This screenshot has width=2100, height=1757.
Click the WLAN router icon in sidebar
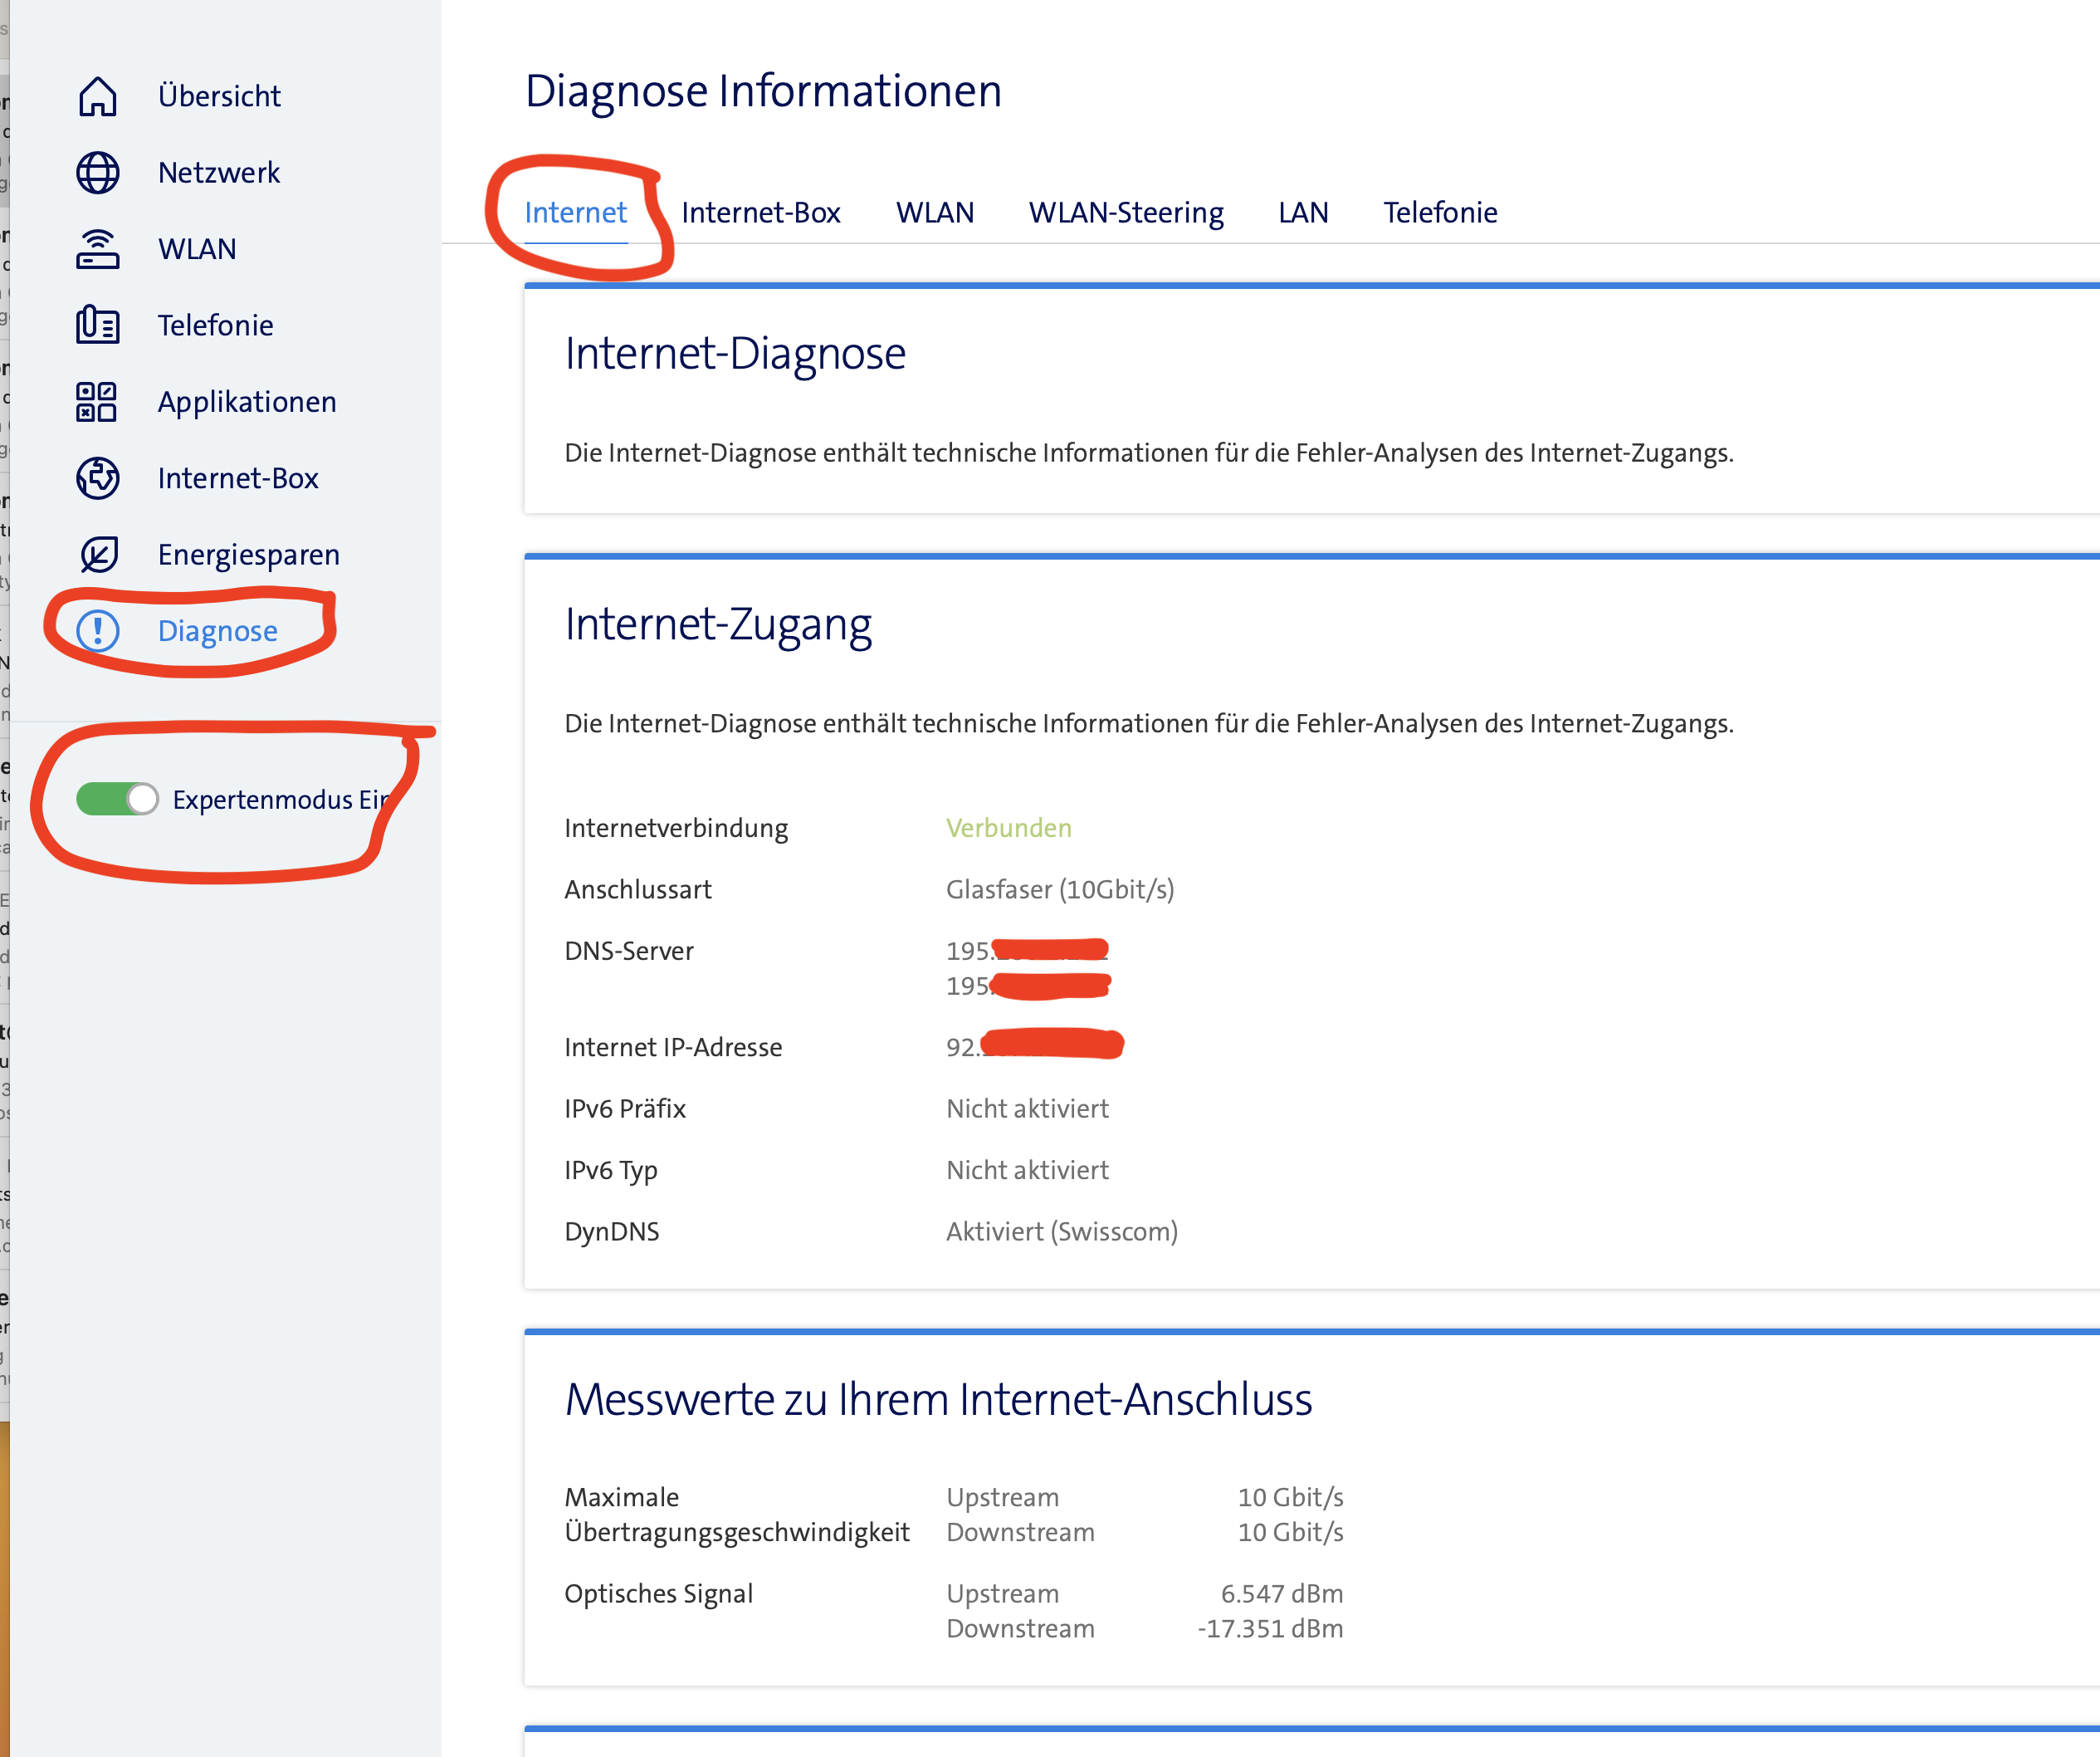(97, 249)
